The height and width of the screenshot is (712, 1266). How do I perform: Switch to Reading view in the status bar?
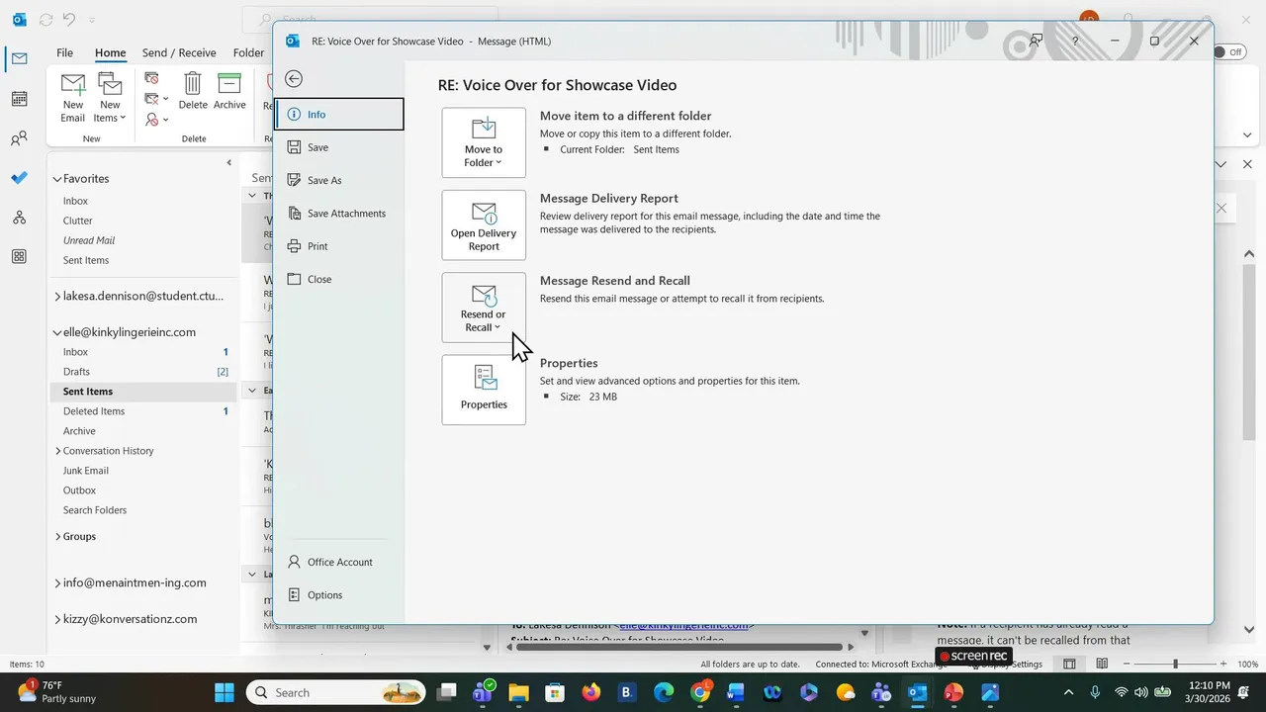click(1102, 665)
